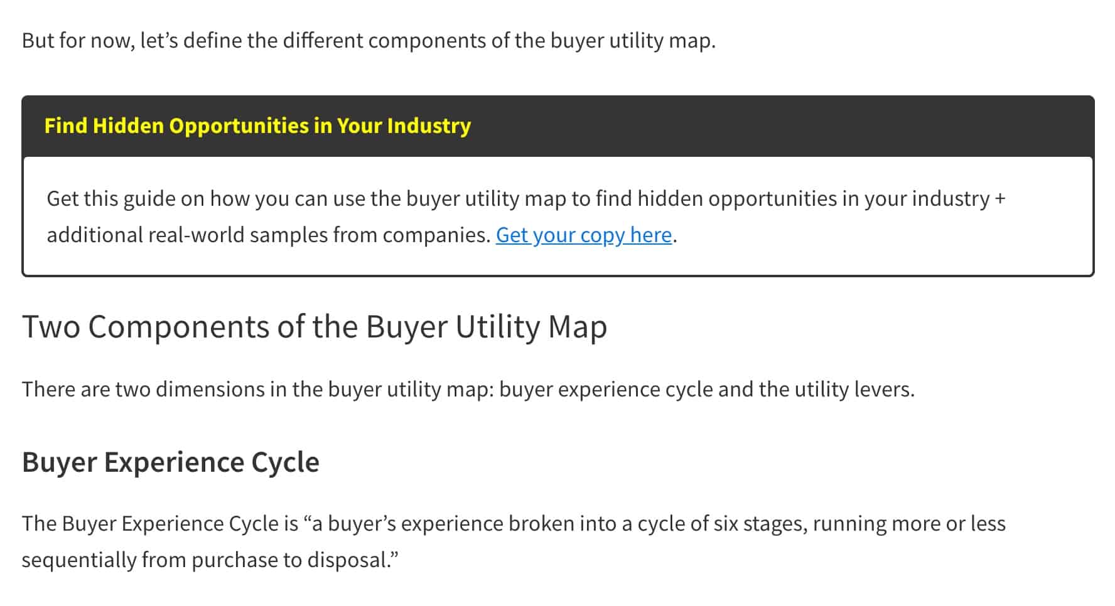Click the "Get this guide on how" callout text

[x=526, y=216]
